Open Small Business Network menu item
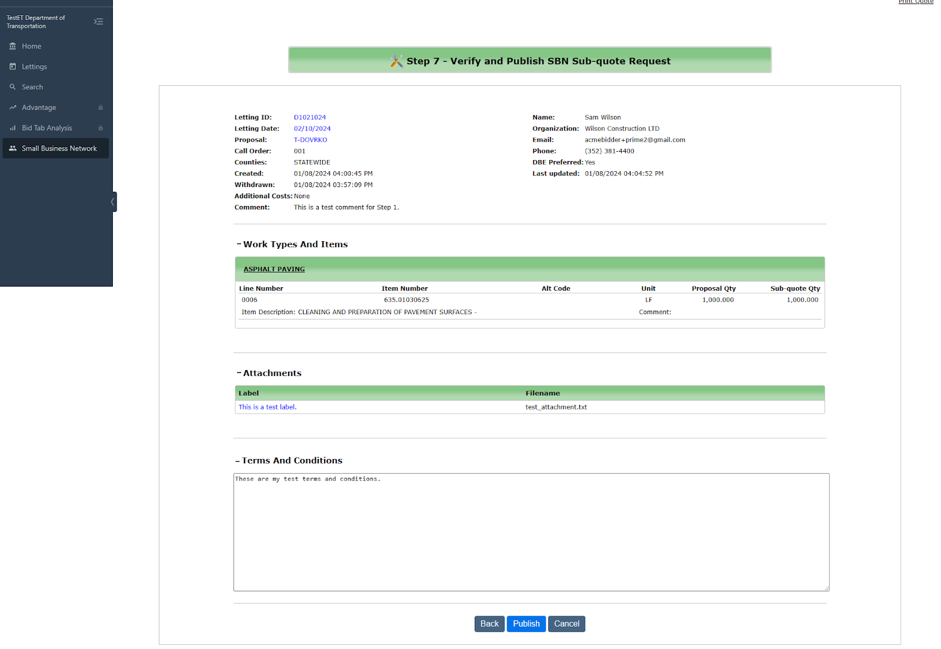 (x=59, y=148)
